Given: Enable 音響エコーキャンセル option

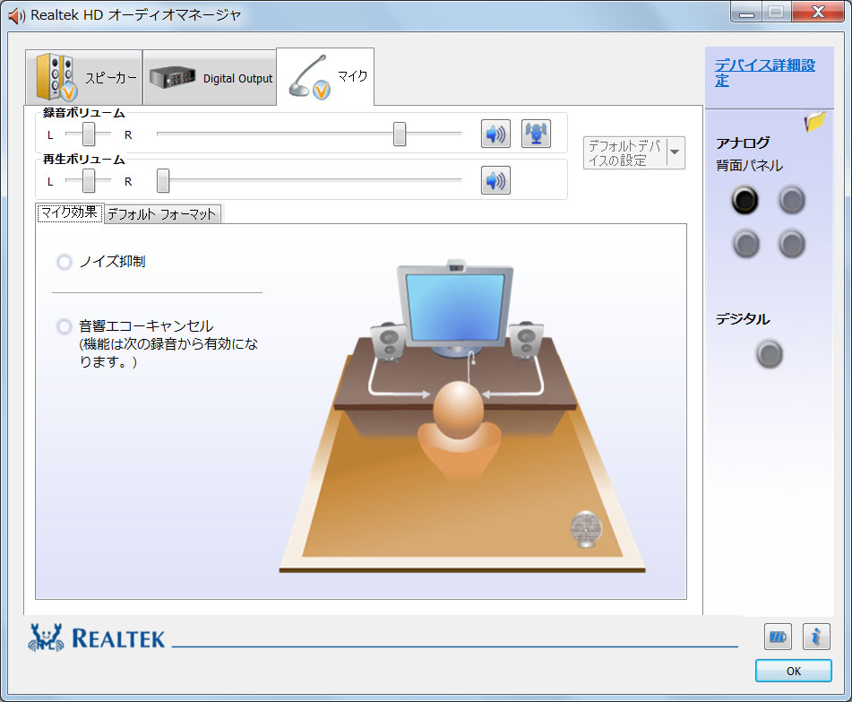Looking at the screenshot, I should pyautogui.click(x=65, y=327).
